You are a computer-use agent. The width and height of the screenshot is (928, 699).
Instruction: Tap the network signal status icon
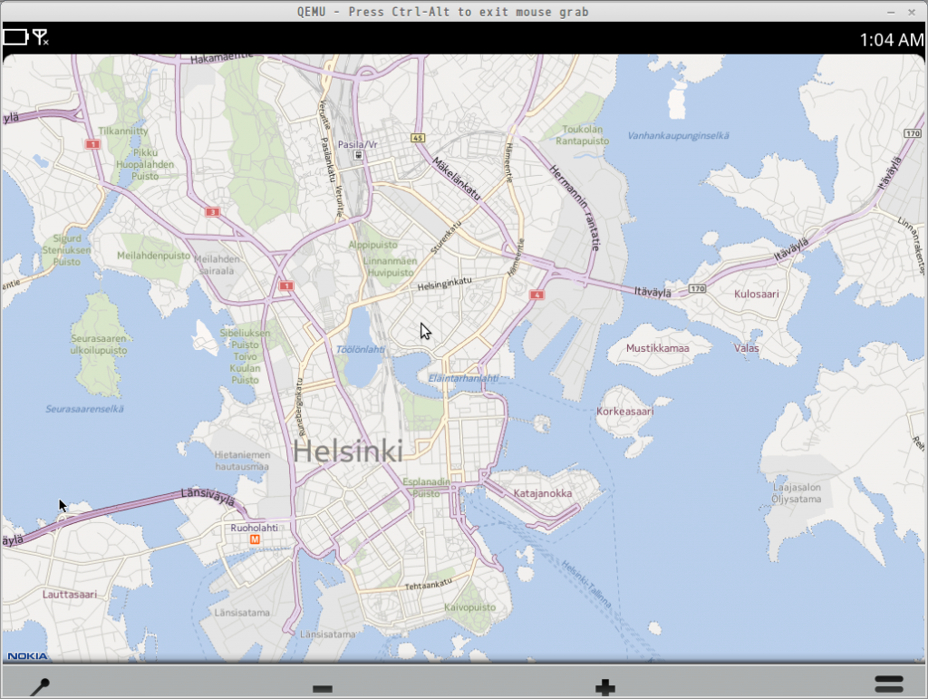[x=41, y=37]
